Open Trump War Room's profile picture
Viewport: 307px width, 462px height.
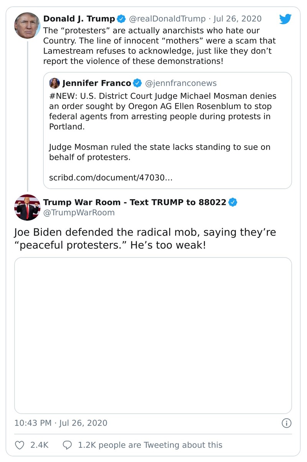point(27,208)
